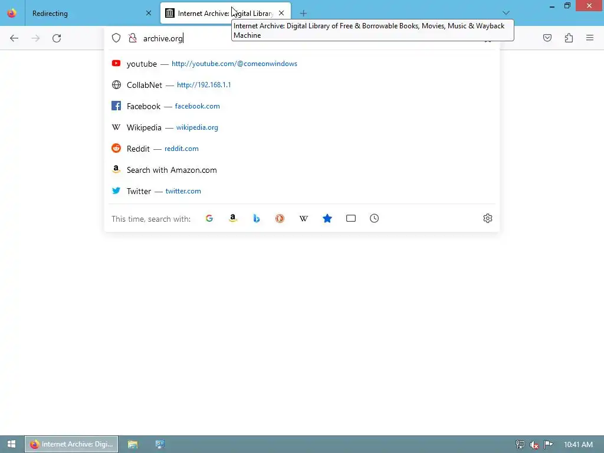
Task: Close the Redirecting tab
Action: click(x=149, y=13)
